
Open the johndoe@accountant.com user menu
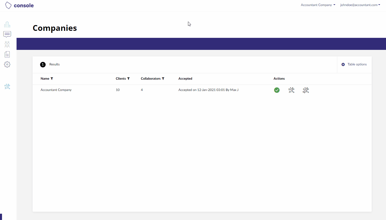tap(360, 5)
